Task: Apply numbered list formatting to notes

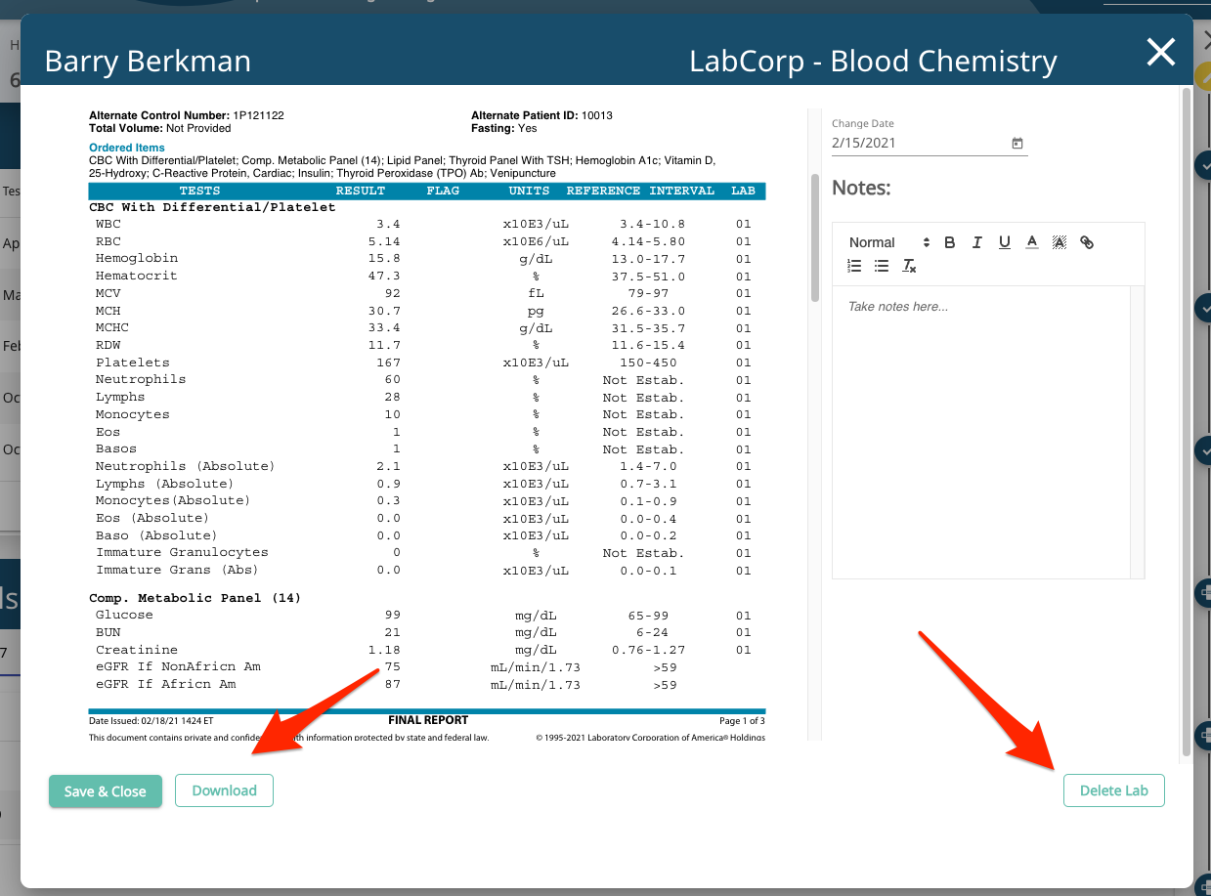Action: coord(853,265)
